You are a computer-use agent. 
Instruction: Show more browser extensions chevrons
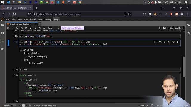[182, 14]
